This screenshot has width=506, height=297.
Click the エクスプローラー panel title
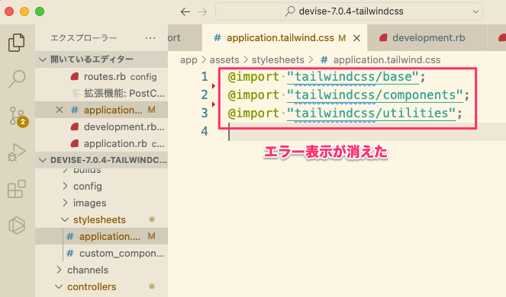[x=84, y=38]
